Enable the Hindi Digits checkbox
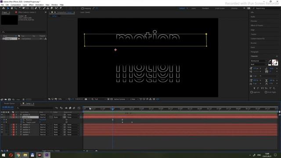This screenshot has width=281, height=158. 266,92
